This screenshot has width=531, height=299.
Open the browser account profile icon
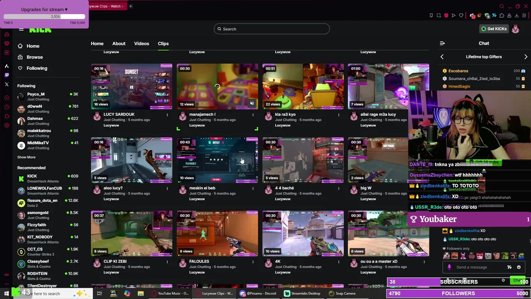509,16
